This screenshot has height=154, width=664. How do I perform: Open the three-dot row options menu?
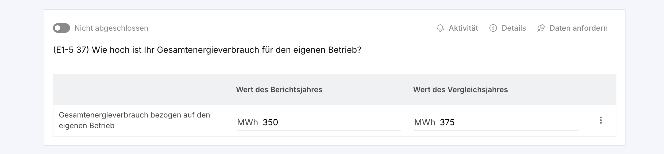click(x=601, y=120)
